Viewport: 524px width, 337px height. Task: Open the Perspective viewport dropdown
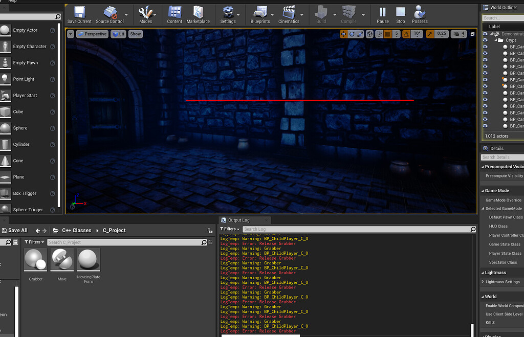(92, 34)
